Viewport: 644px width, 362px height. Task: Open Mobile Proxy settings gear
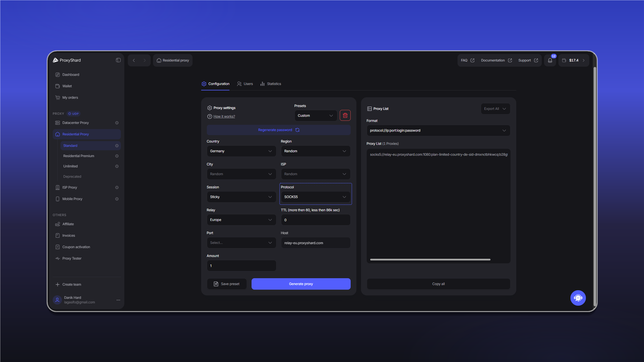coord(117,199)
